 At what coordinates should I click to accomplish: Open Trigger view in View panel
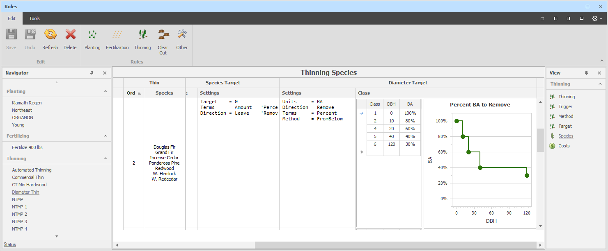click(565, 106)
